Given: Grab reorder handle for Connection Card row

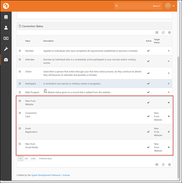Looking at the screenshot, I should point(20,113).
